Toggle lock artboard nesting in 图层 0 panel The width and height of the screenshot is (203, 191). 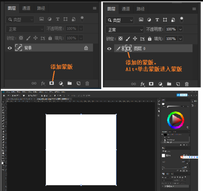142,39
